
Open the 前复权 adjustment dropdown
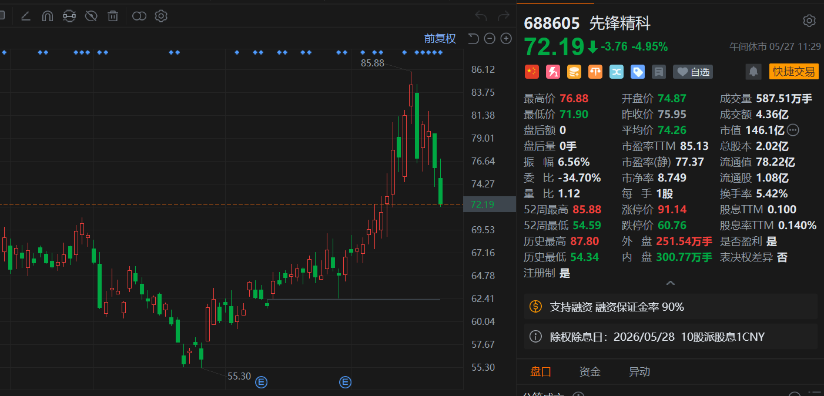(440, 39)
